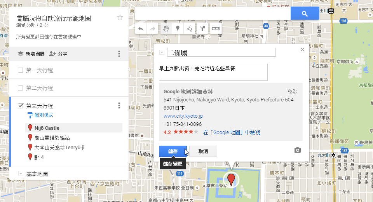The image size is (373, 202).
Task: Click the route 187 shield on map
Action: pos(345,151)
